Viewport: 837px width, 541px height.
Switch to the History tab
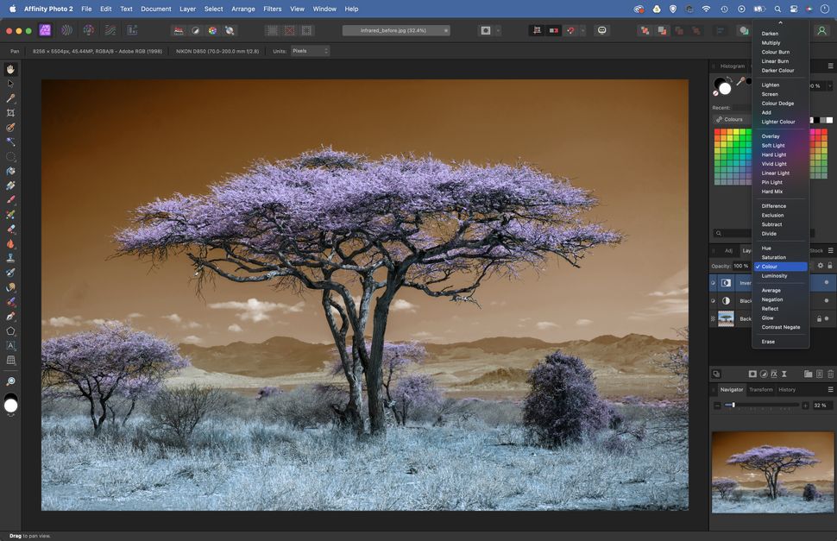pyautogui.click(x=787, y=389)
